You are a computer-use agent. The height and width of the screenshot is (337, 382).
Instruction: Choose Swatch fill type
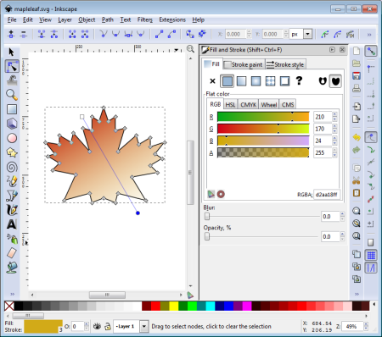click(x=284, y=81)
